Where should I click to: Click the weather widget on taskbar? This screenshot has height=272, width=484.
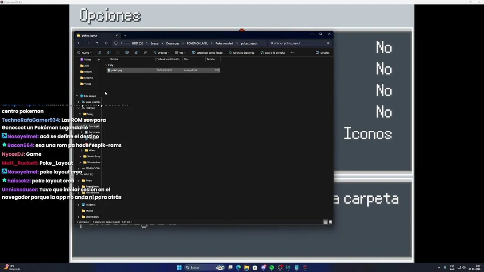[x=12, y=267]
